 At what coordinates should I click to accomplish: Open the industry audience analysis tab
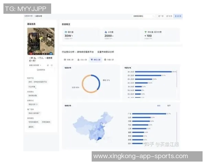(78, 52)
